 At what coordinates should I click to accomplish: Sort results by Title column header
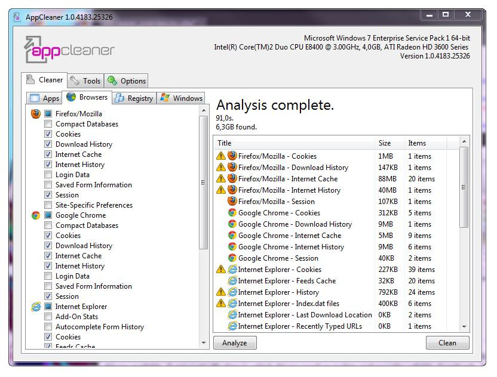click(x=294, y=143)
